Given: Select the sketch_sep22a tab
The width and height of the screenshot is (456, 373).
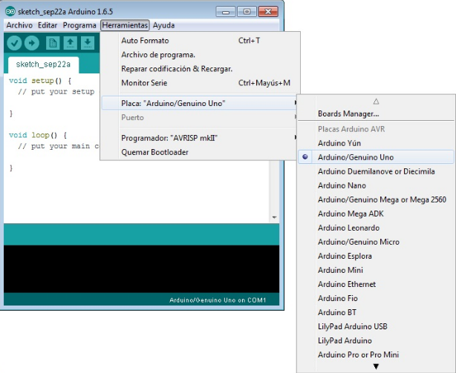Looking at the screenshot, I should [43, 65].
